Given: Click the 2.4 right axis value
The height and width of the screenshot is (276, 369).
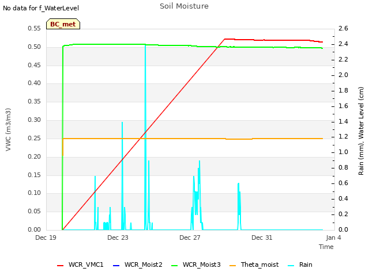Looking at the screenshot, I should point(343,44).
